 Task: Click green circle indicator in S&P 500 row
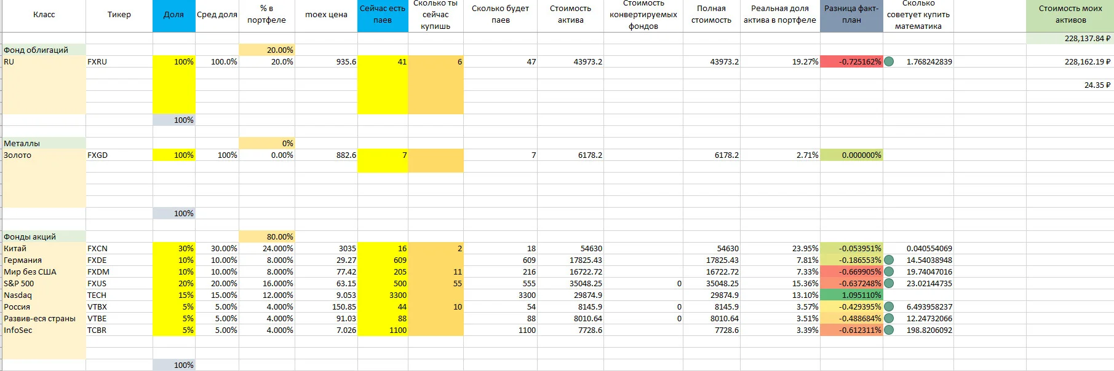click(889, 283)
